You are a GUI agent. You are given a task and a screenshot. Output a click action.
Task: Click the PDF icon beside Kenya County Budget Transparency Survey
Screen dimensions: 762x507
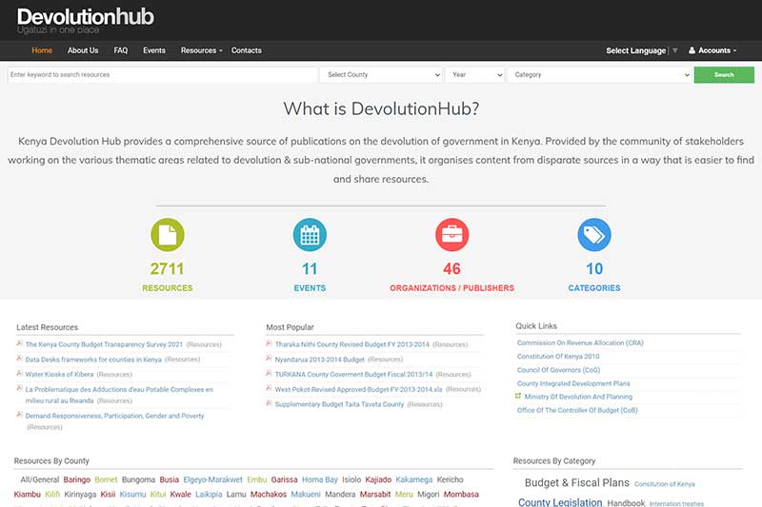pyautogui.click(x=19, y=343)
